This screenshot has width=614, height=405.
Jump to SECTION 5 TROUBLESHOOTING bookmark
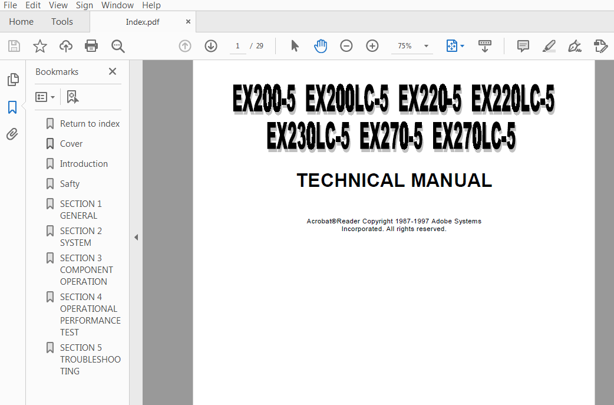click(90, 359)
